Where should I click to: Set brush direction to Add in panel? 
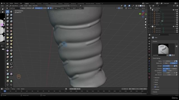pyautogui.click(x=166, y=69)
